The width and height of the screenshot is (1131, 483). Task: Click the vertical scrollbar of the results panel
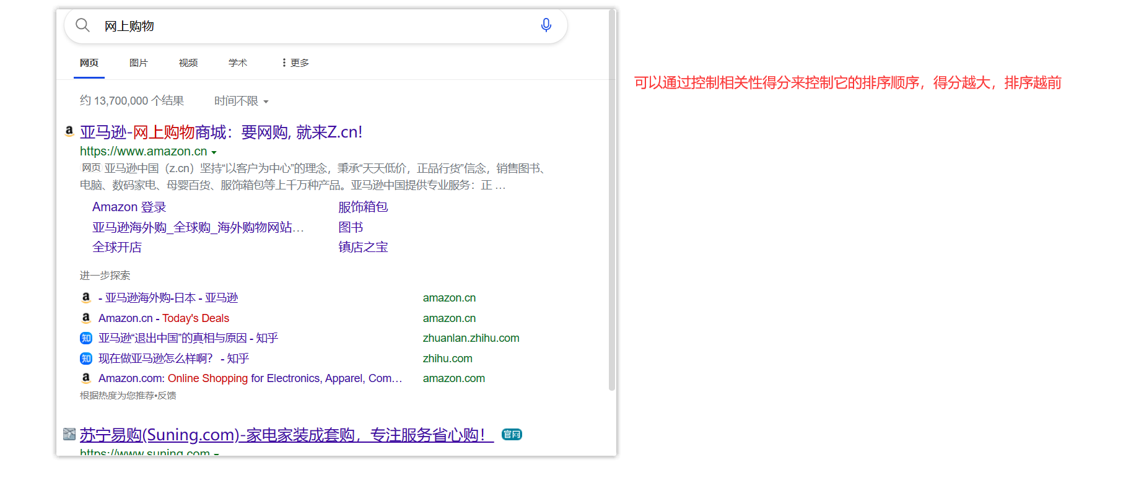coord(612,201)
